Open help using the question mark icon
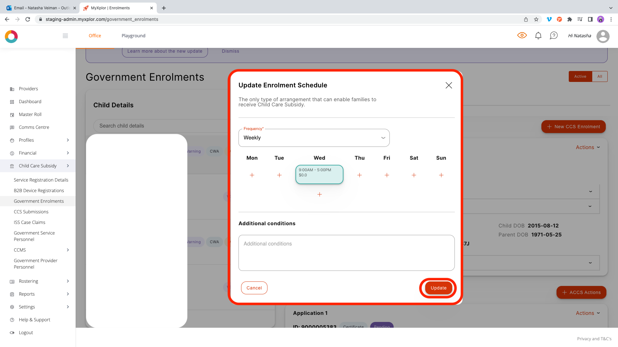 pyautogui.click(x=554, y=35)
